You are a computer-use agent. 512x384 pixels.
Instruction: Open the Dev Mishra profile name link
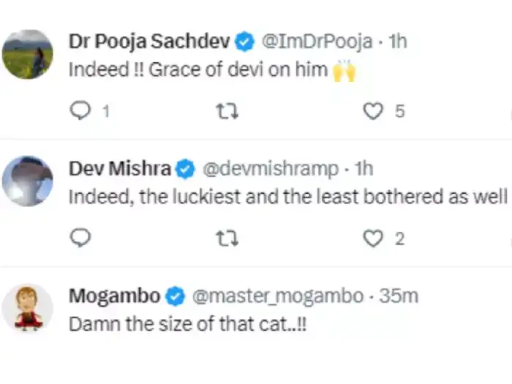[x=121, y=169]
